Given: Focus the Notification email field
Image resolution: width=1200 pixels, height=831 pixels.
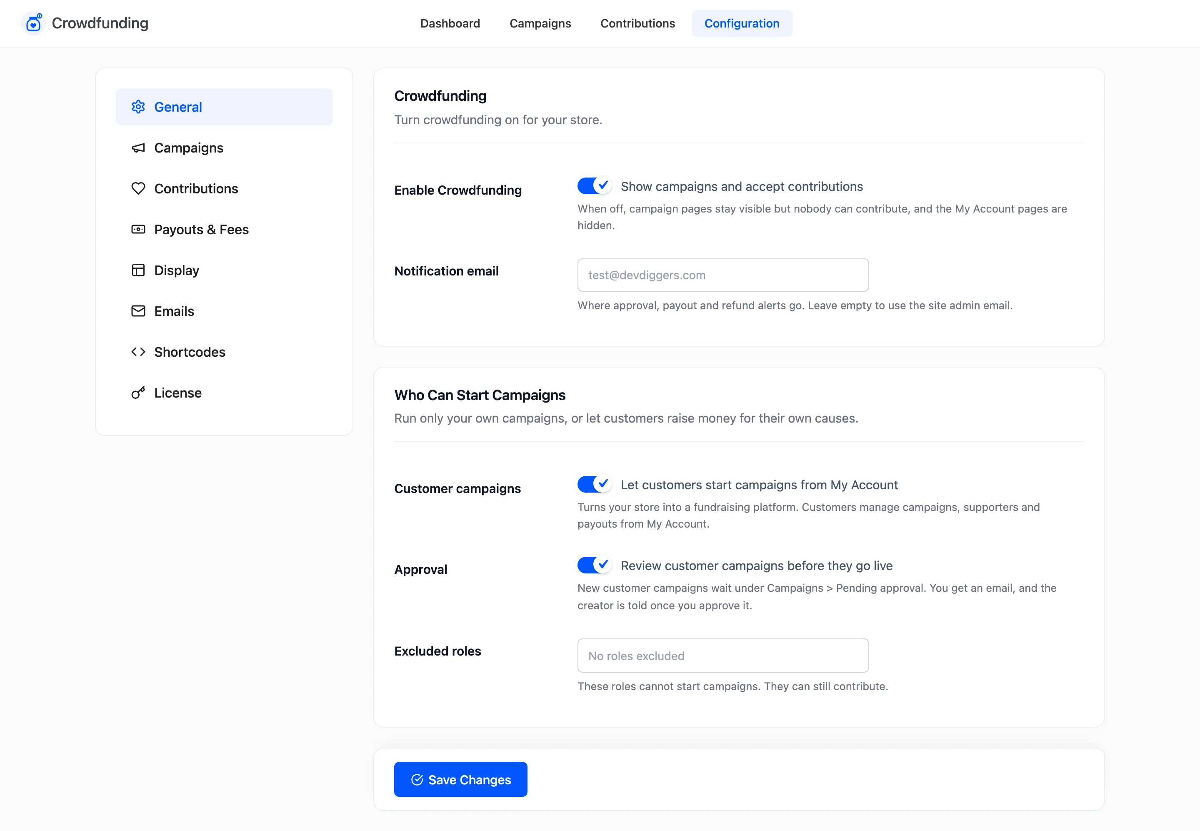Looking at the screenshot, I should (x=722, y=275).
